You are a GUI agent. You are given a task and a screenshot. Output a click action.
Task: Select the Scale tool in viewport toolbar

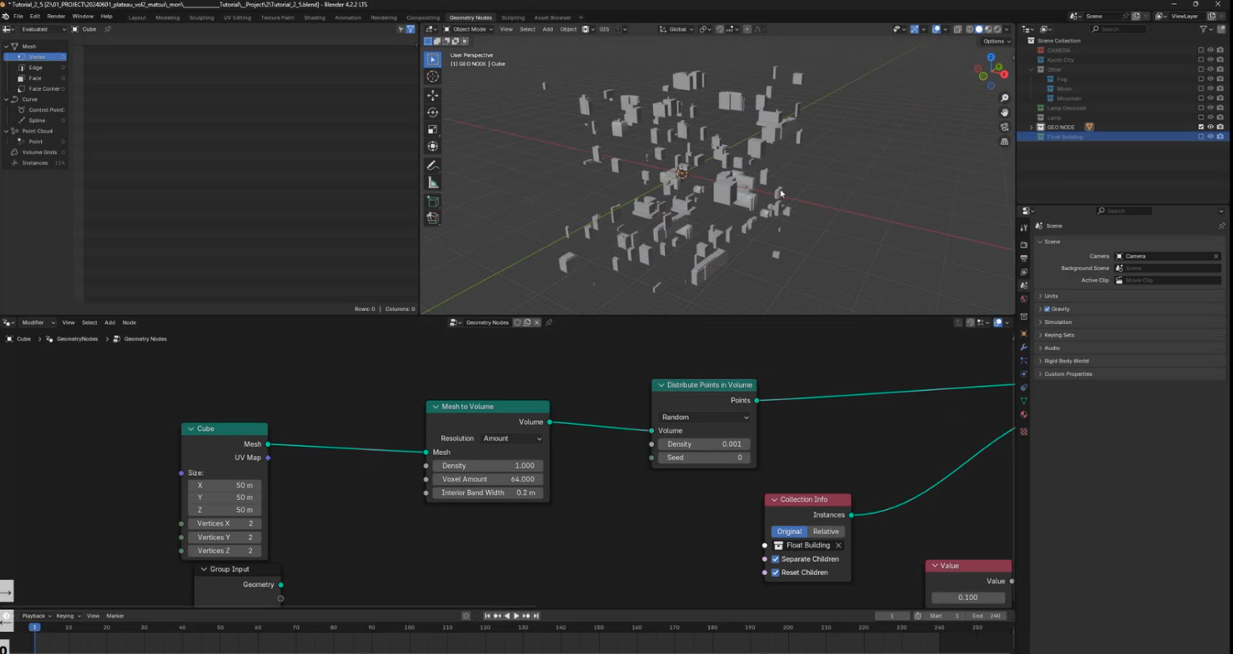[432, 129]
